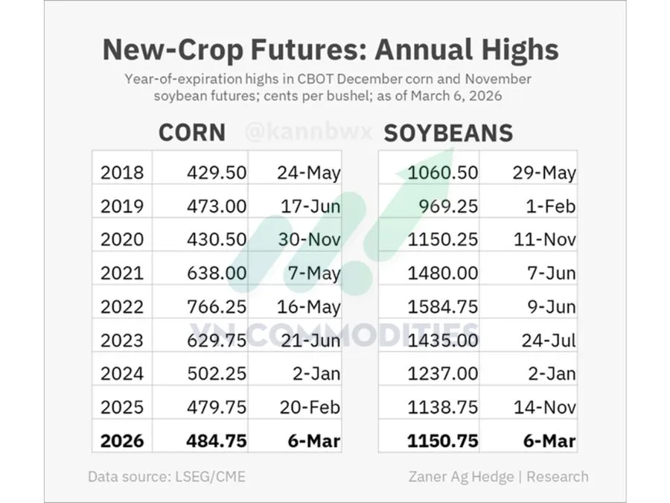Click soybean value 1584.75
Screen dimensions: 670x503
[443, 307]
